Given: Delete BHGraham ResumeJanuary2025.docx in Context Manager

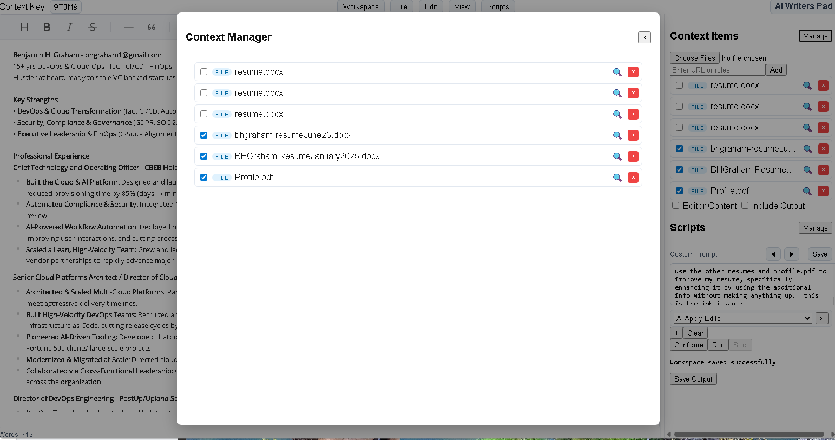Looking at the screenshot, I should click(633, 156).
